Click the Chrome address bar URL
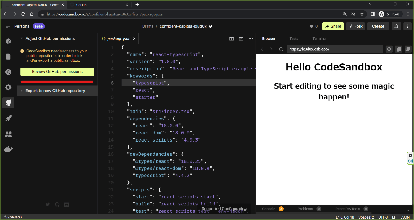The width and height of the screenshot is (414, 220). pos(105,14)
